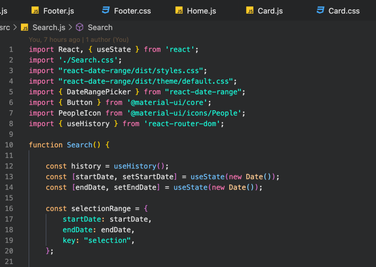The image size is (376, 267).
Task: Click the CSS icon on Footer.css tab
Action: [106, 10]
